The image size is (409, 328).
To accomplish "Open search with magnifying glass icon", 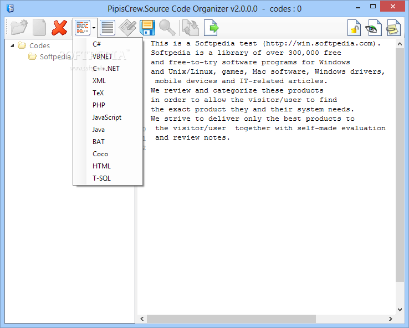I will [x=167, y=27].
